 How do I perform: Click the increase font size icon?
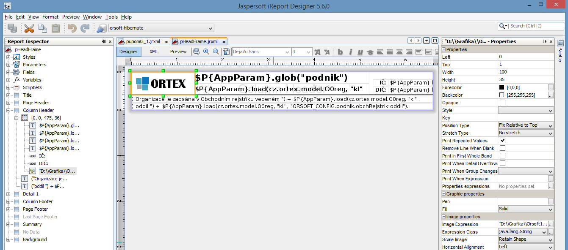pyautogui.click(x=317, y=52)
